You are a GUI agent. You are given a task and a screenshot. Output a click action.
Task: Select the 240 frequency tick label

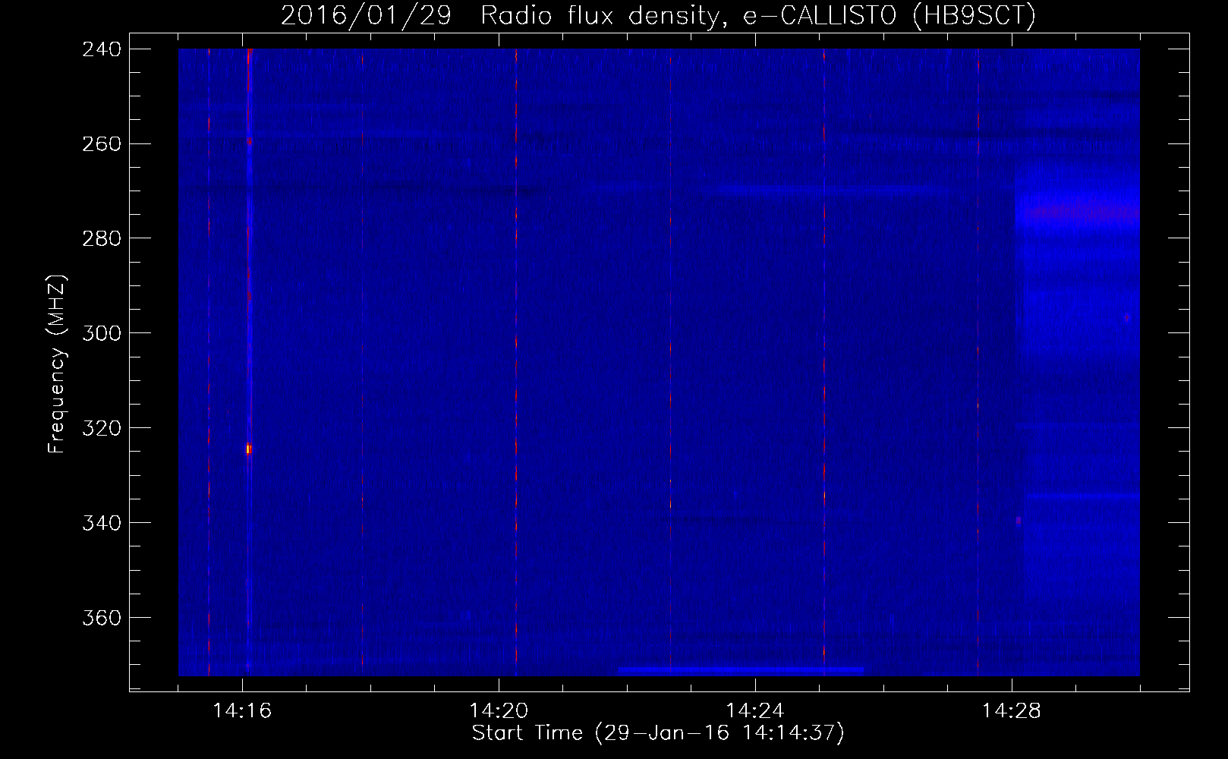(102, 49)
